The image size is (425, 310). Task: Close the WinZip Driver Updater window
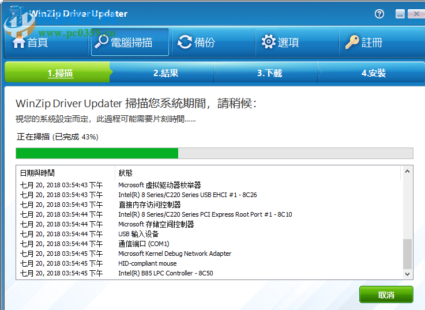(416, 14)
